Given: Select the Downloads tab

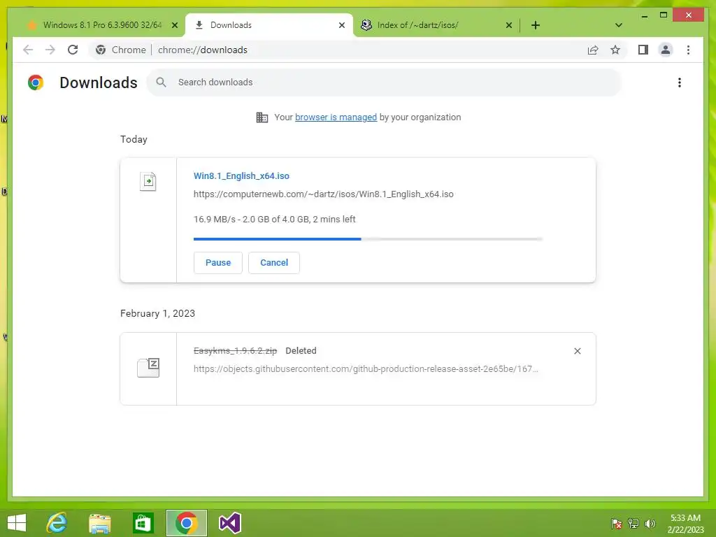Looking at the screenshot, I should [269, 25].
